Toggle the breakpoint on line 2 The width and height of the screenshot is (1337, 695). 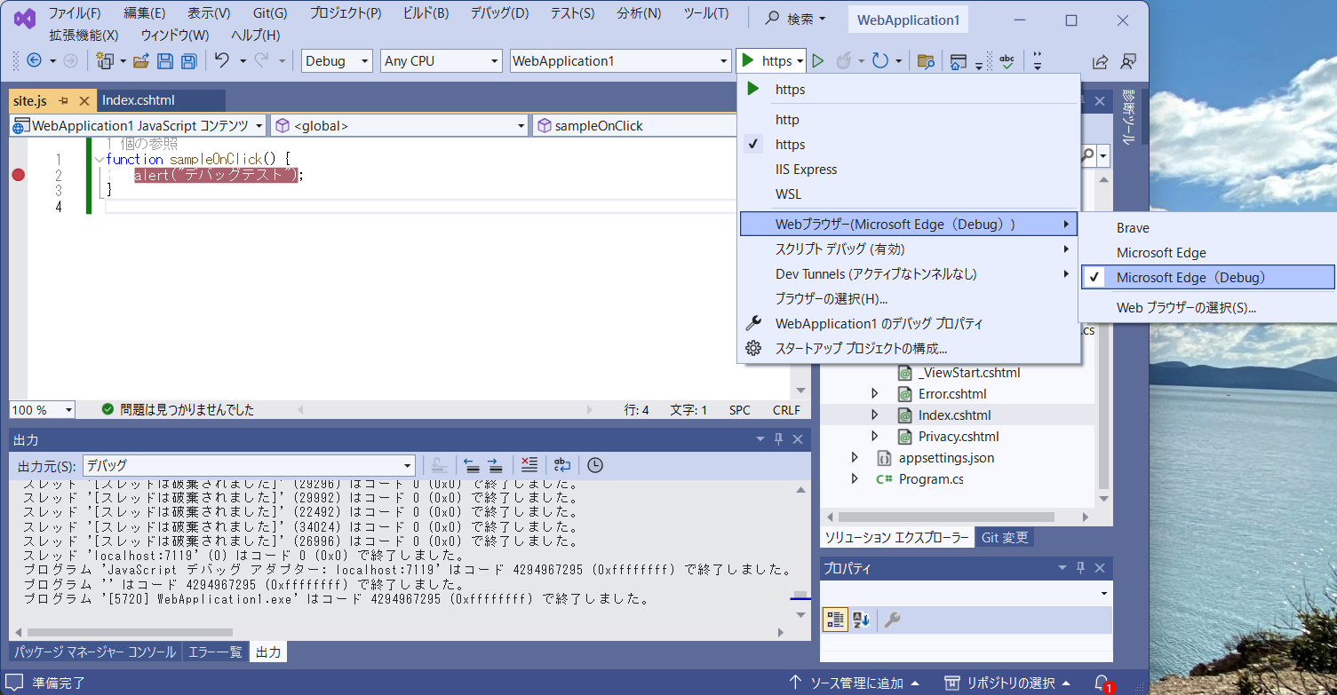[x=18, y=175]
